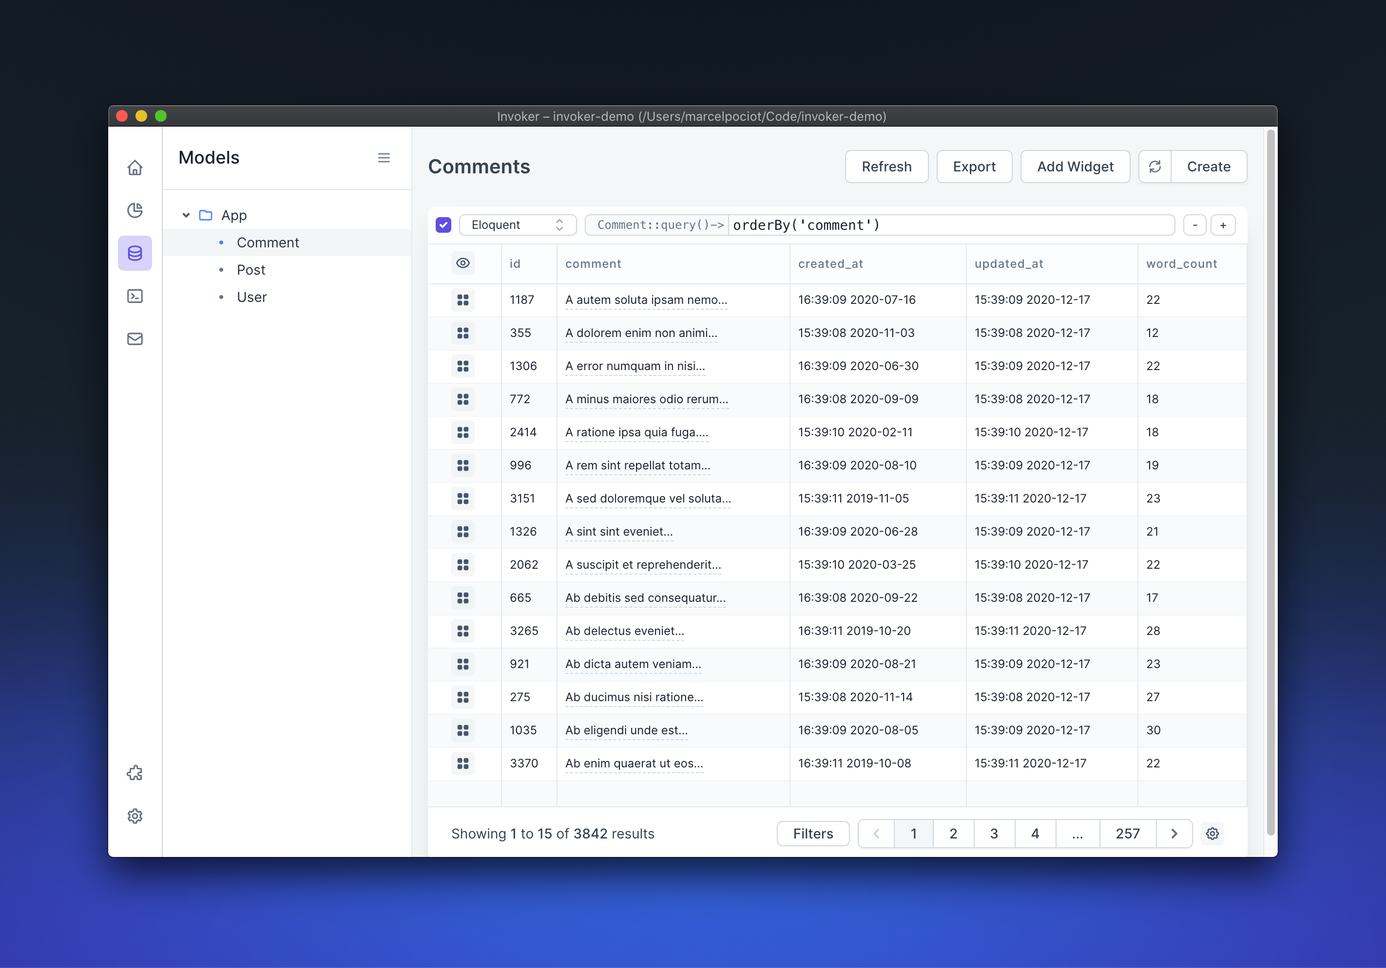Go to page 2

(953, 834)
